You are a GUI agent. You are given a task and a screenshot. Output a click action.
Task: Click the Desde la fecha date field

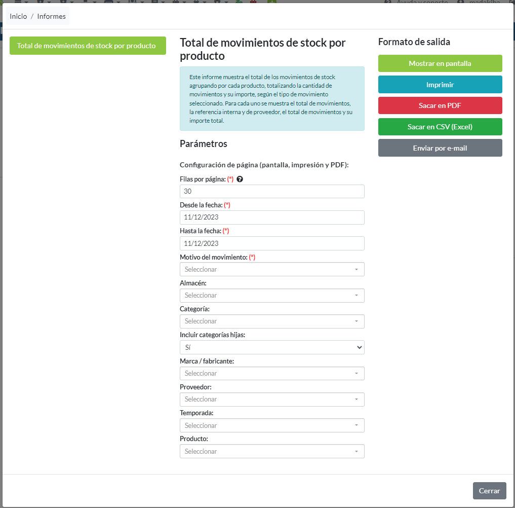(x=272, y=217)
